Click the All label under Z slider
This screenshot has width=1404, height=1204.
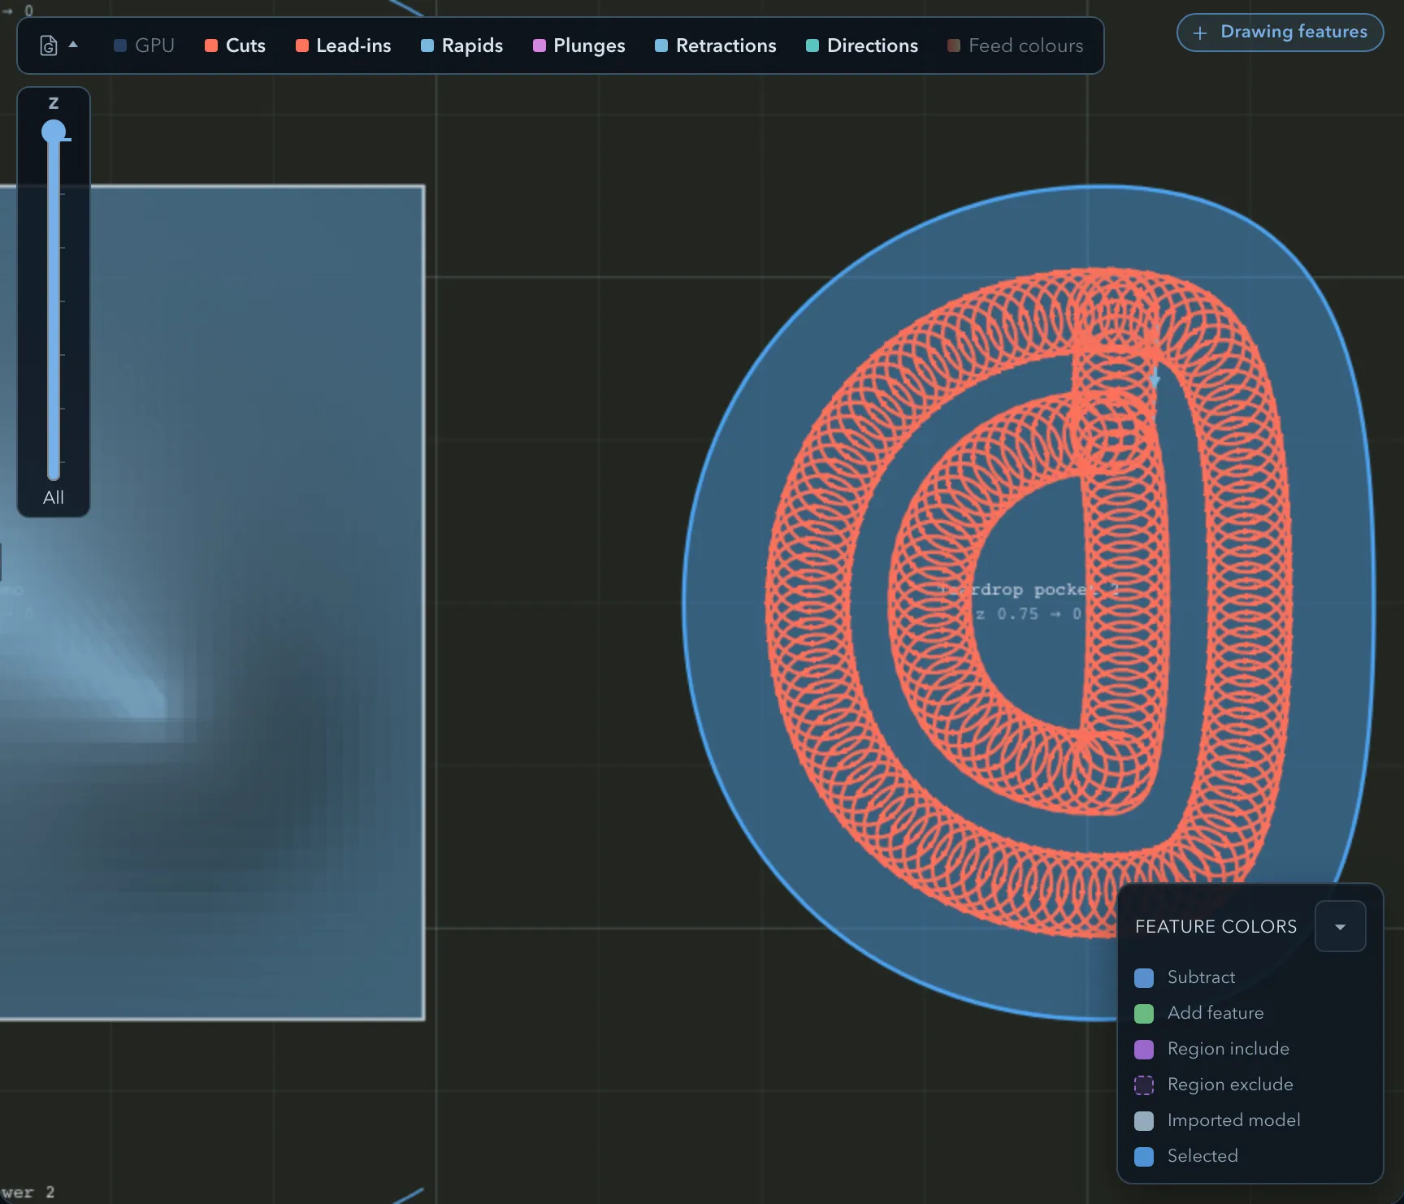click(54, 497)
